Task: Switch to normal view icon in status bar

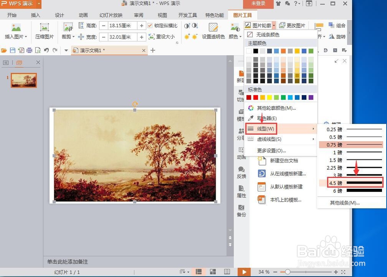Action: pos(199,272)
